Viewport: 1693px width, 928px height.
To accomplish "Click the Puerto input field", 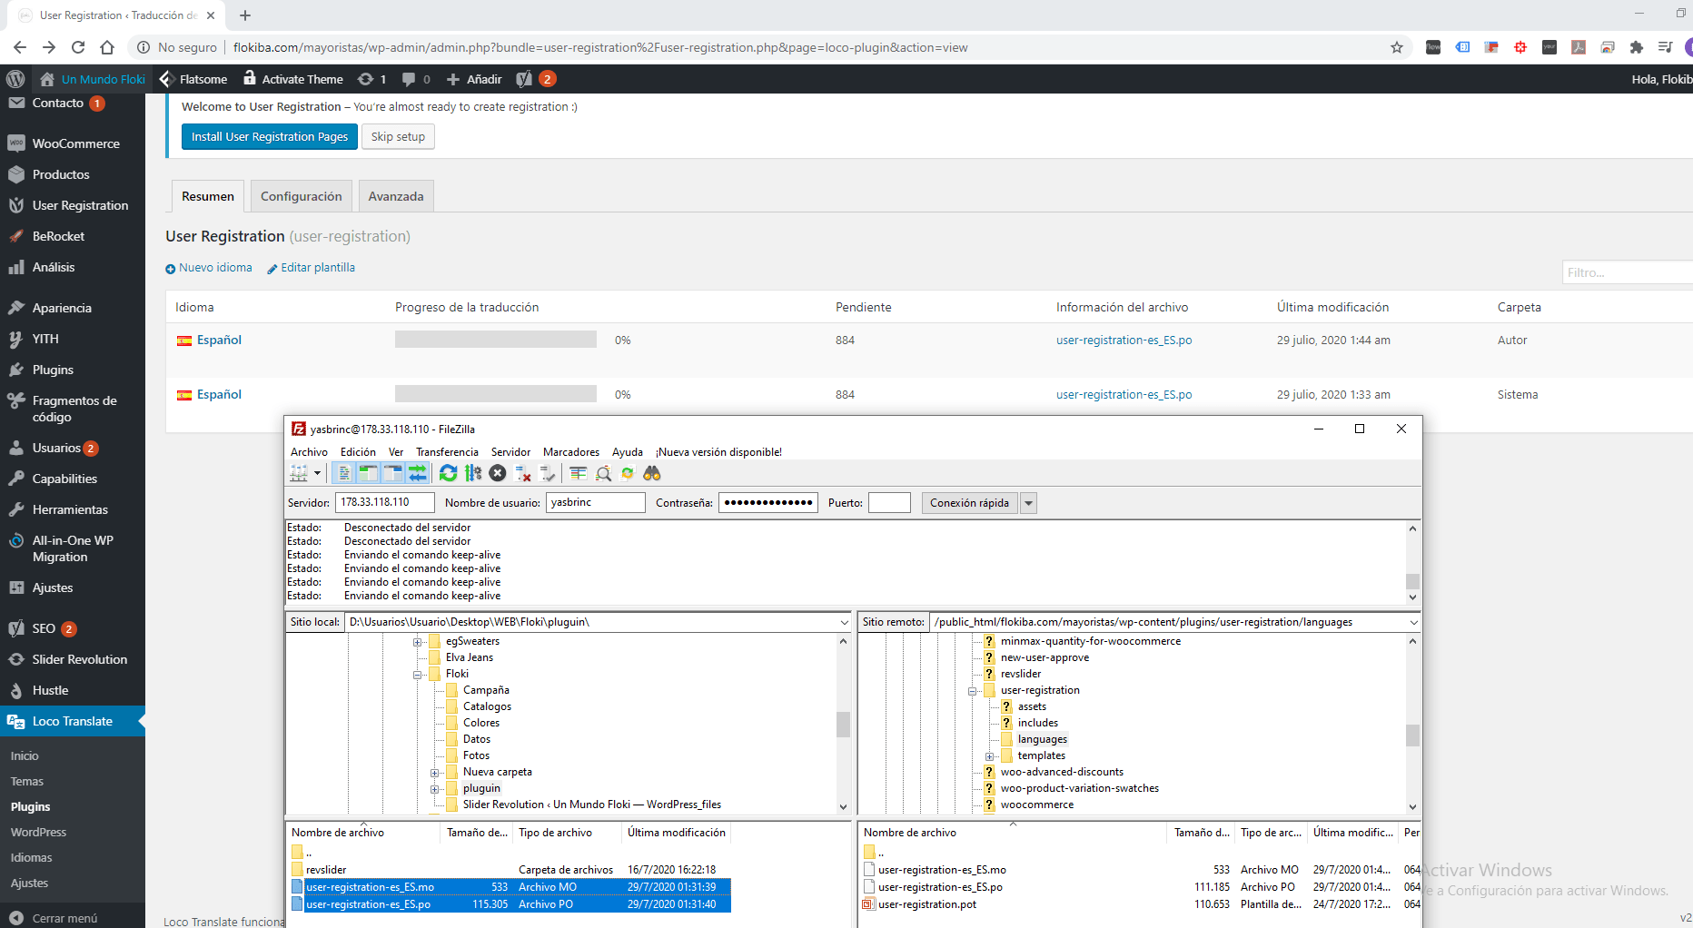I will [x=889, y=502].
